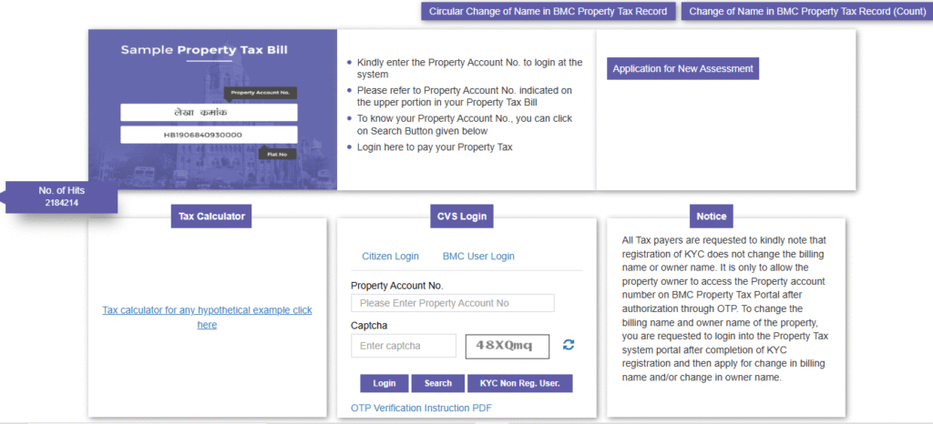Image resolution: width=933 pixels, height=424 pixels.
Task: Switch to Citizen Login tab
Action: (390, 256)
